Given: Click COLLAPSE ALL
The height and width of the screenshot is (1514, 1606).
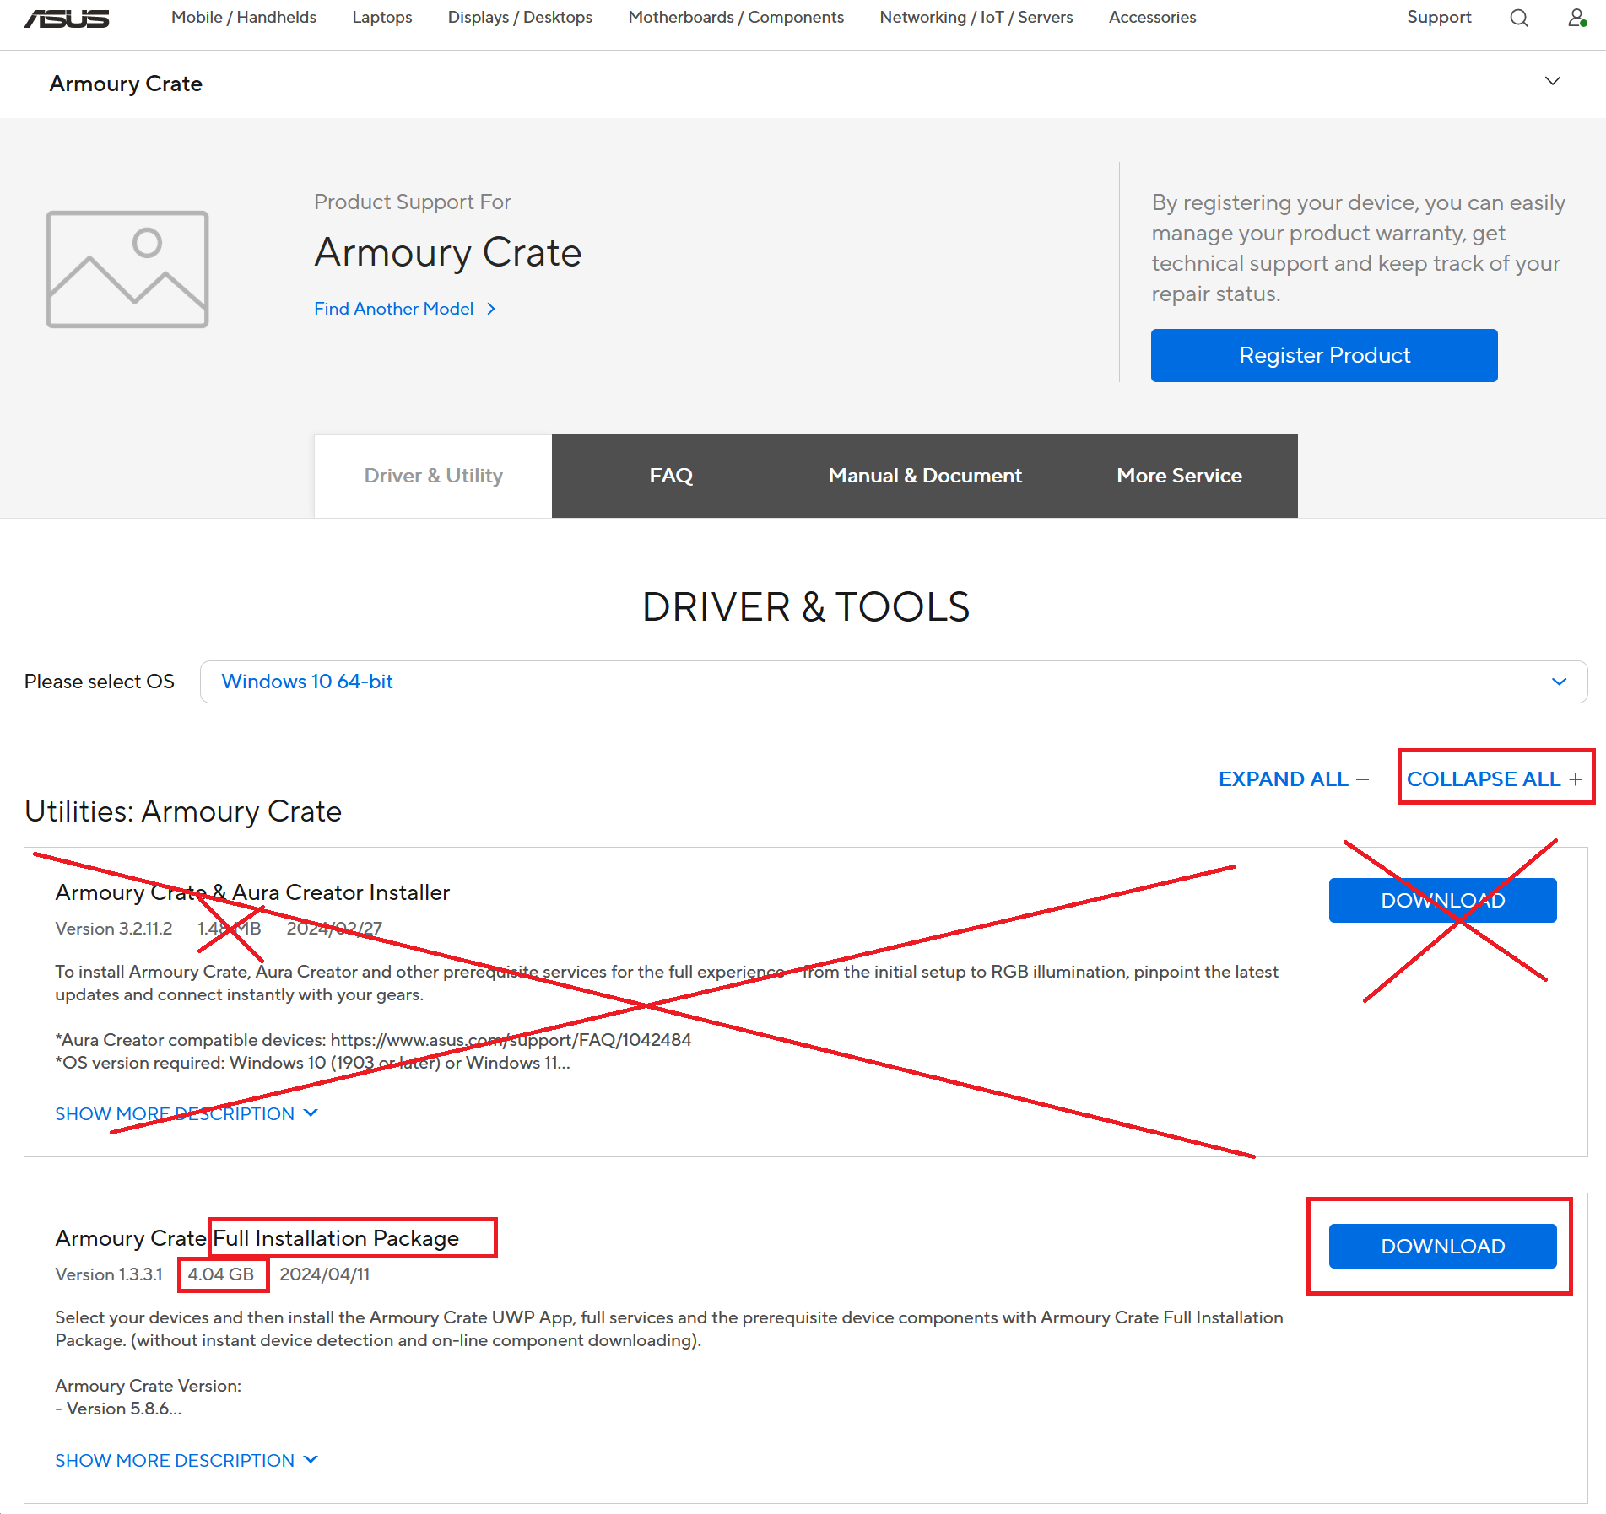Looking at the screenshot, I should tap(1495, 779).
